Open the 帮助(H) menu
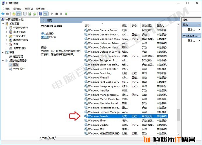 pyautogui.click(x=40, y=9)
